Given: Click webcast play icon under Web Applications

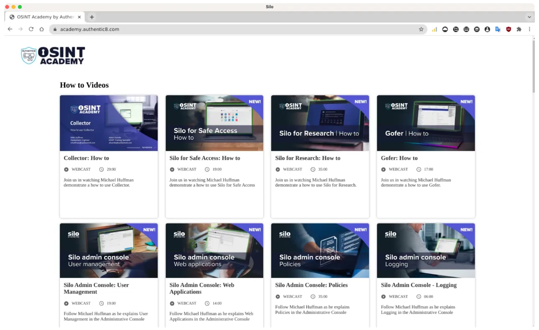Looking at the screenshot, I should pyautogui.click(x=172, y=303).
